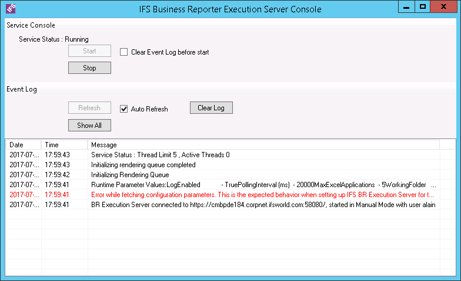
Task: Minimize the Execution Server Console window
Action: [x=407, y=6]
